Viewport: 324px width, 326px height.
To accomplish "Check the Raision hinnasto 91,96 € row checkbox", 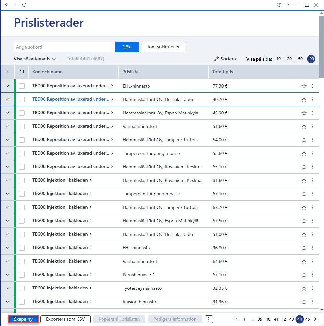I will 22,302.
